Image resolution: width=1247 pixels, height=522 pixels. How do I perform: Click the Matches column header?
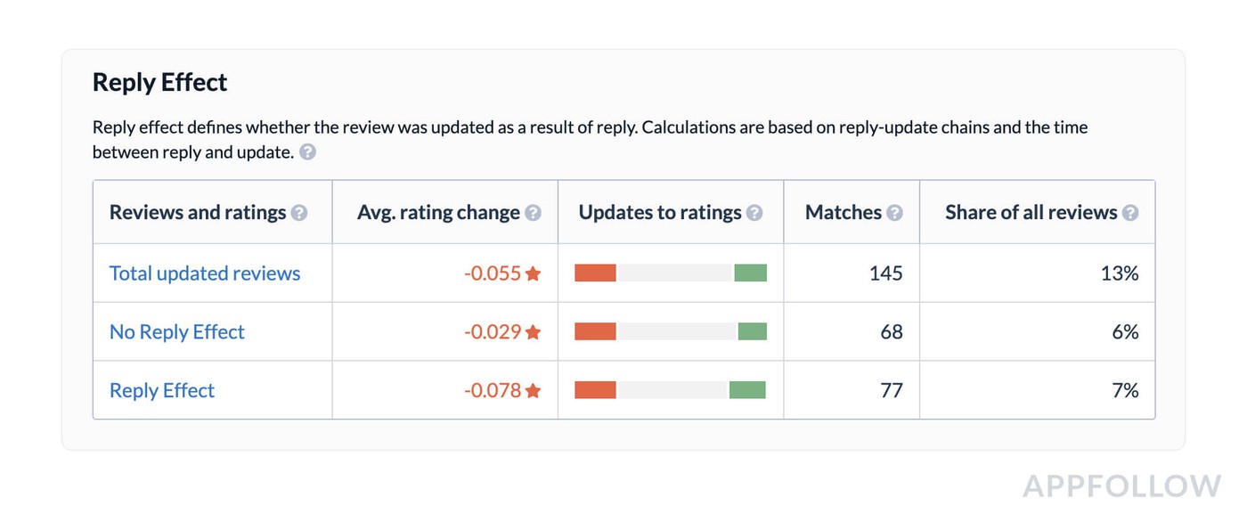click(843, 213)
